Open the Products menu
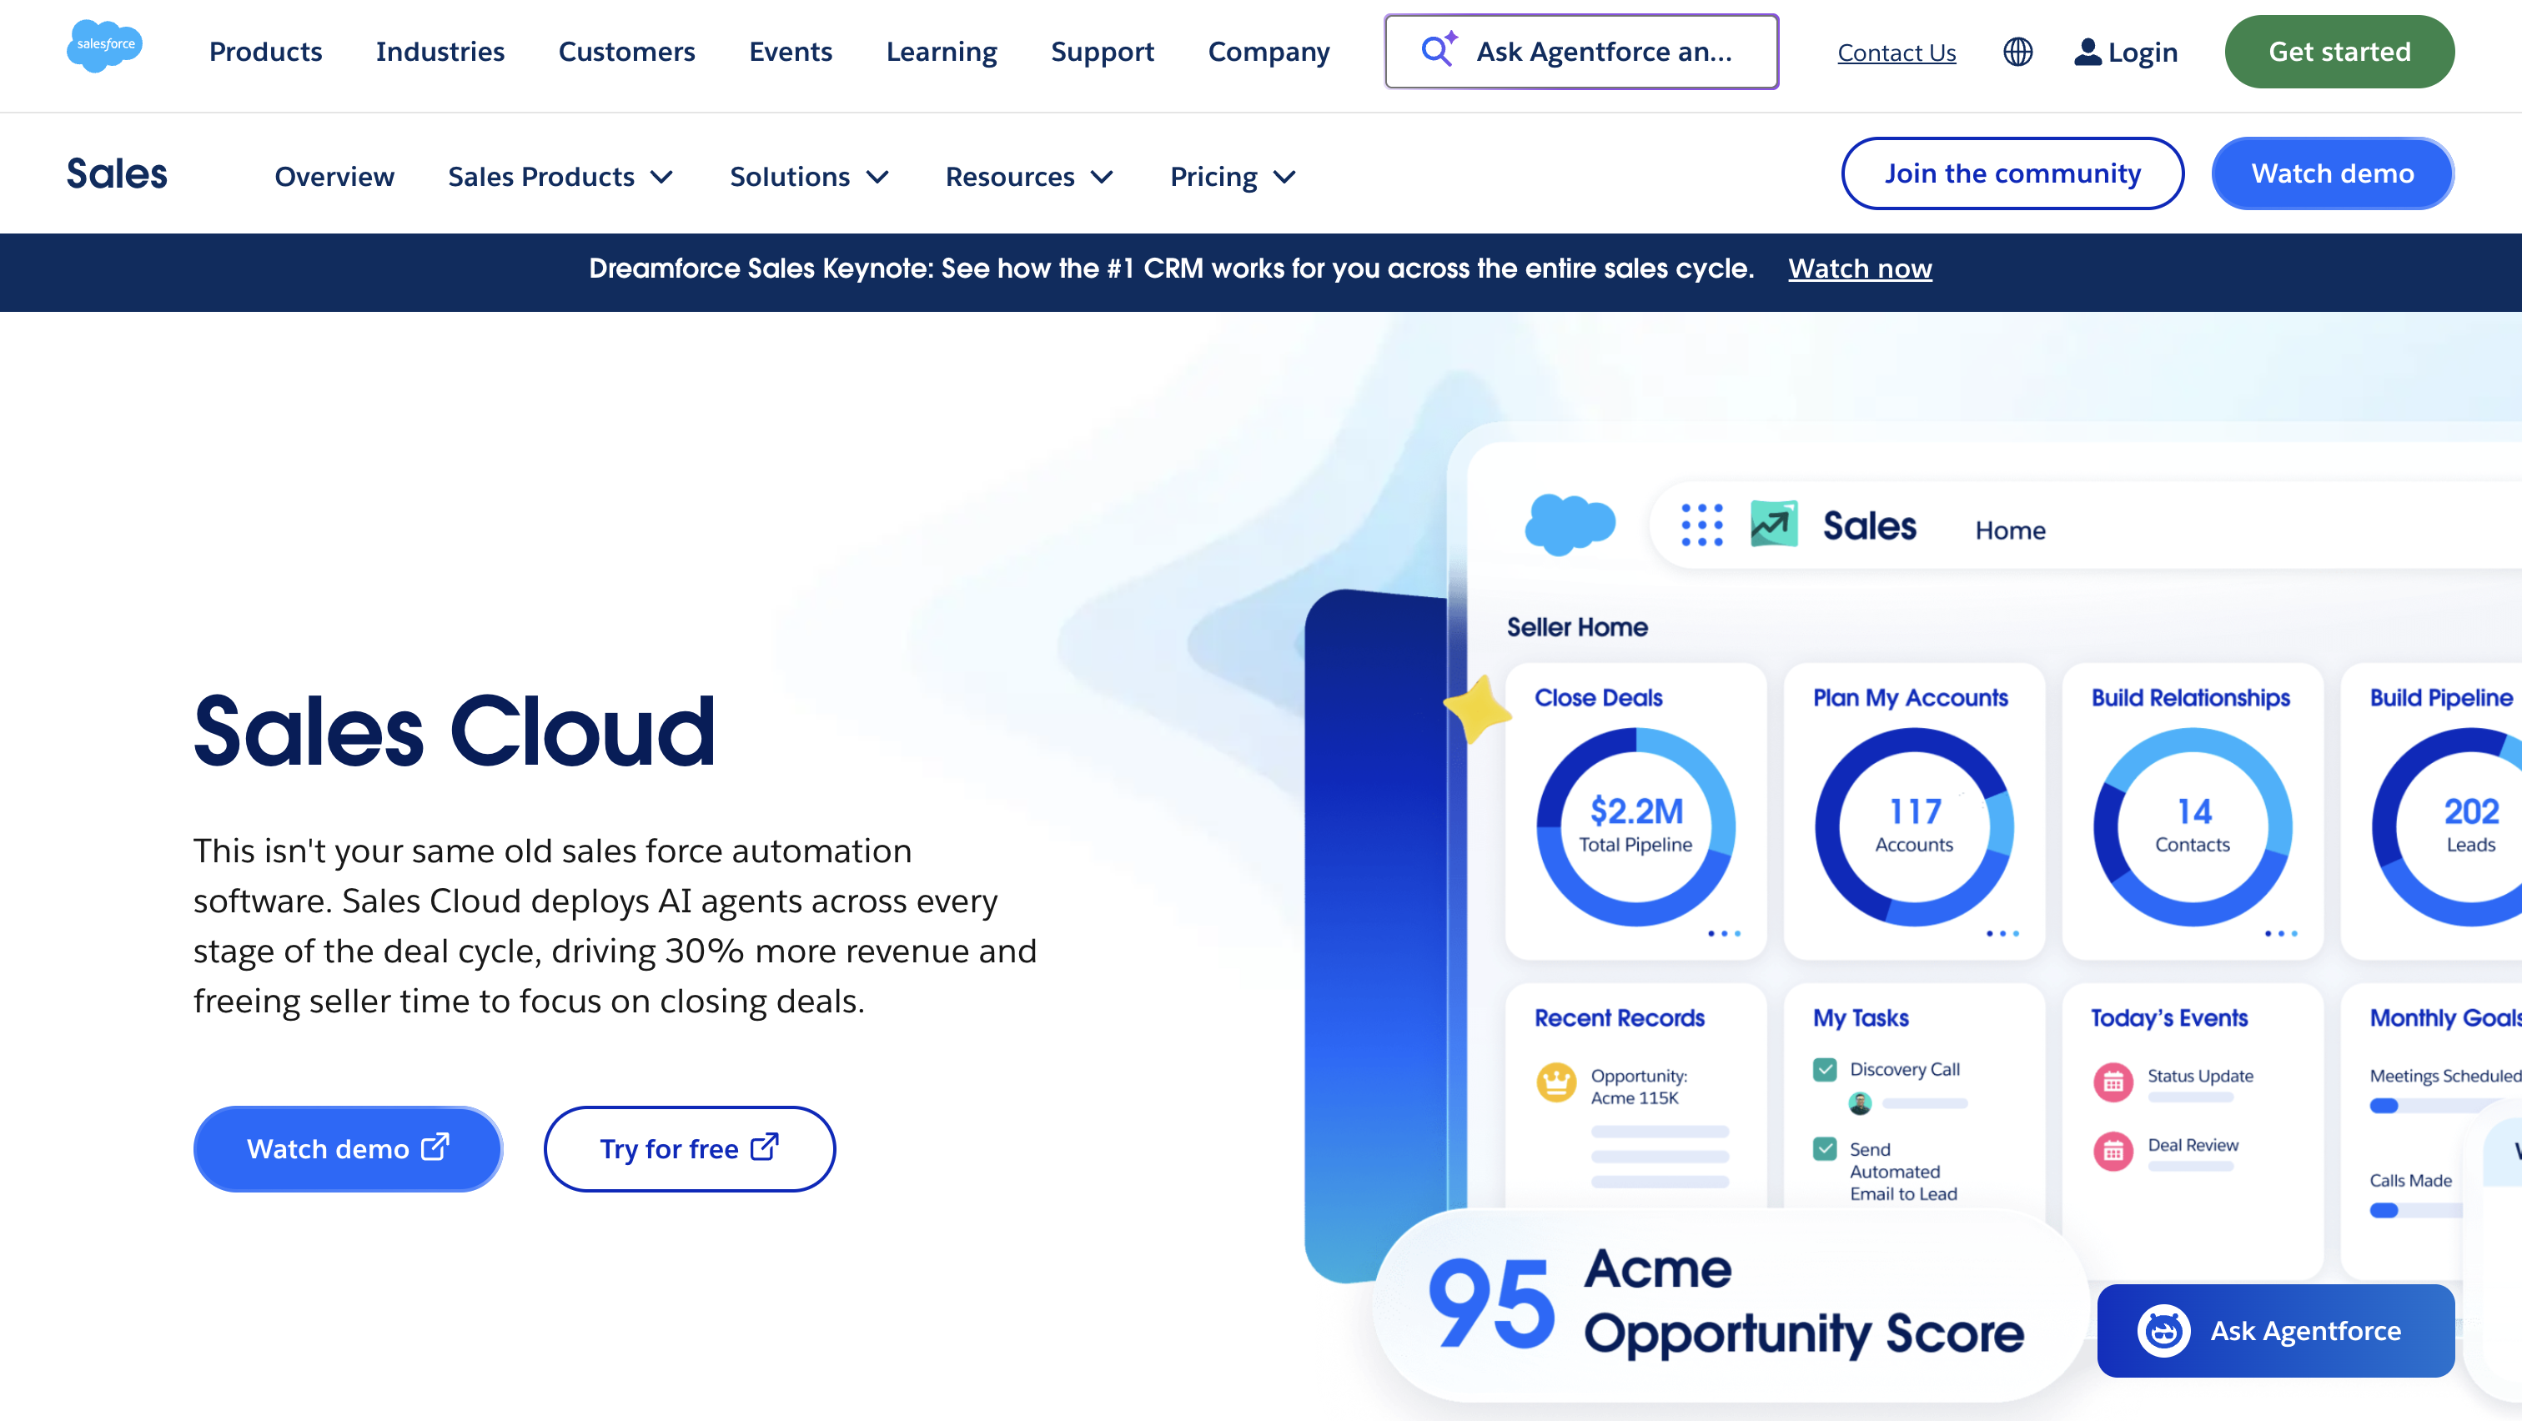Image resolution: width=2522 pixels, height=1421 pixels. click(x=265, y=52)
